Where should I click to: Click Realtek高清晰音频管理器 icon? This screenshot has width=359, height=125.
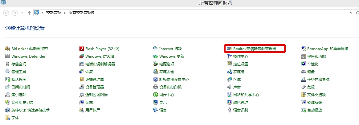[x=229, y=49]
